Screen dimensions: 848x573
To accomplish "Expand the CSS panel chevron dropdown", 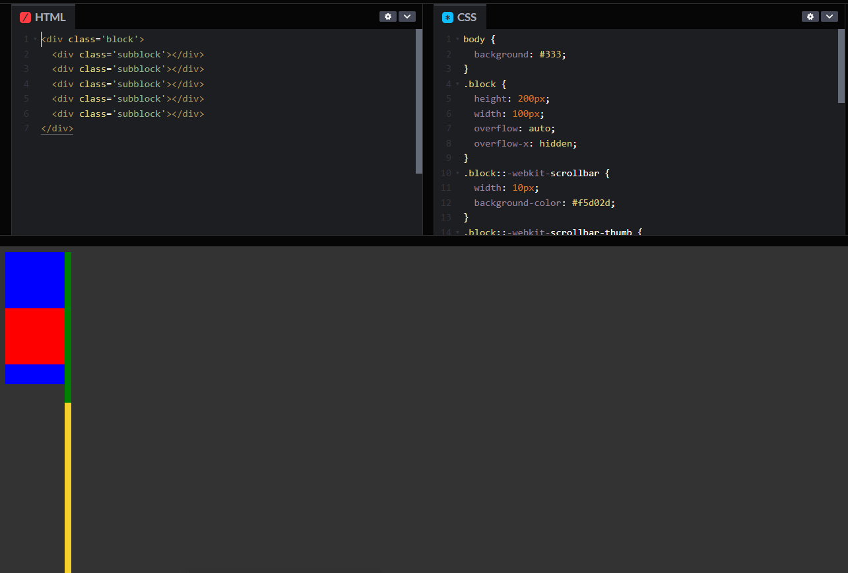I will tap(830, 17).
